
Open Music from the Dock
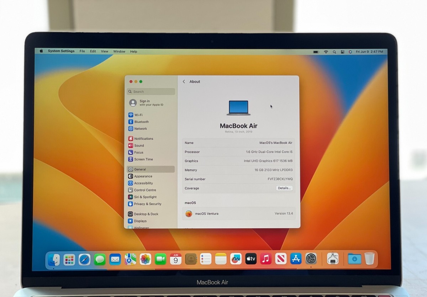[266, 259]
